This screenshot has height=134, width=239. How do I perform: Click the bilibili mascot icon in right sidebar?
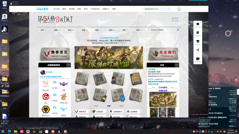coord(198,59)
